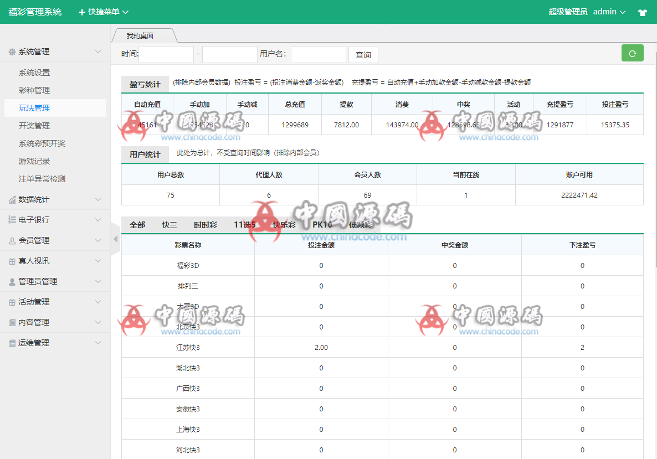Click the document icon beside 运维管理
The image size is (657, 459).
(x=12, y=343)
